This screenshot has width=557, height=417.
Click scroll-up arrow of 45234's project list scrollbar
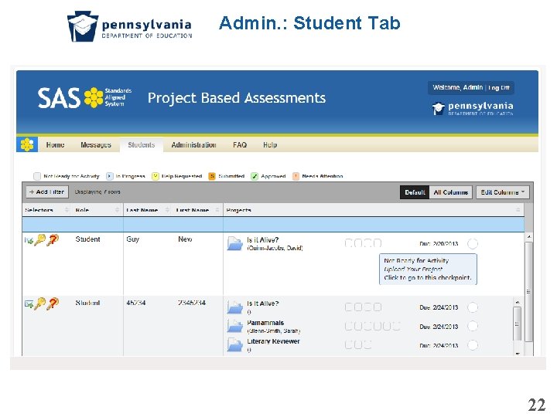518,302
